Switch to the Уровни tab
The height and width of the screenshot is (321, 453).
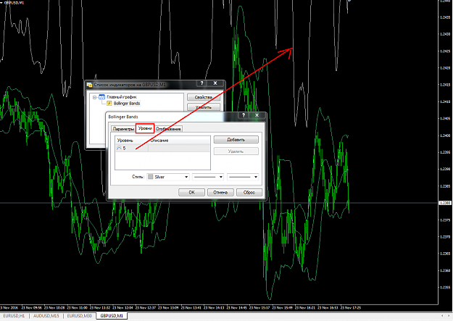pyautogui.click(x=145, y=128)
